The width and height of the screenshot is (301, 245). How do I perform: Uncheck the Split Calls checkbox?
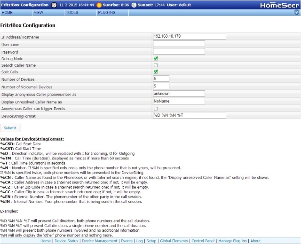coord(156,72)
